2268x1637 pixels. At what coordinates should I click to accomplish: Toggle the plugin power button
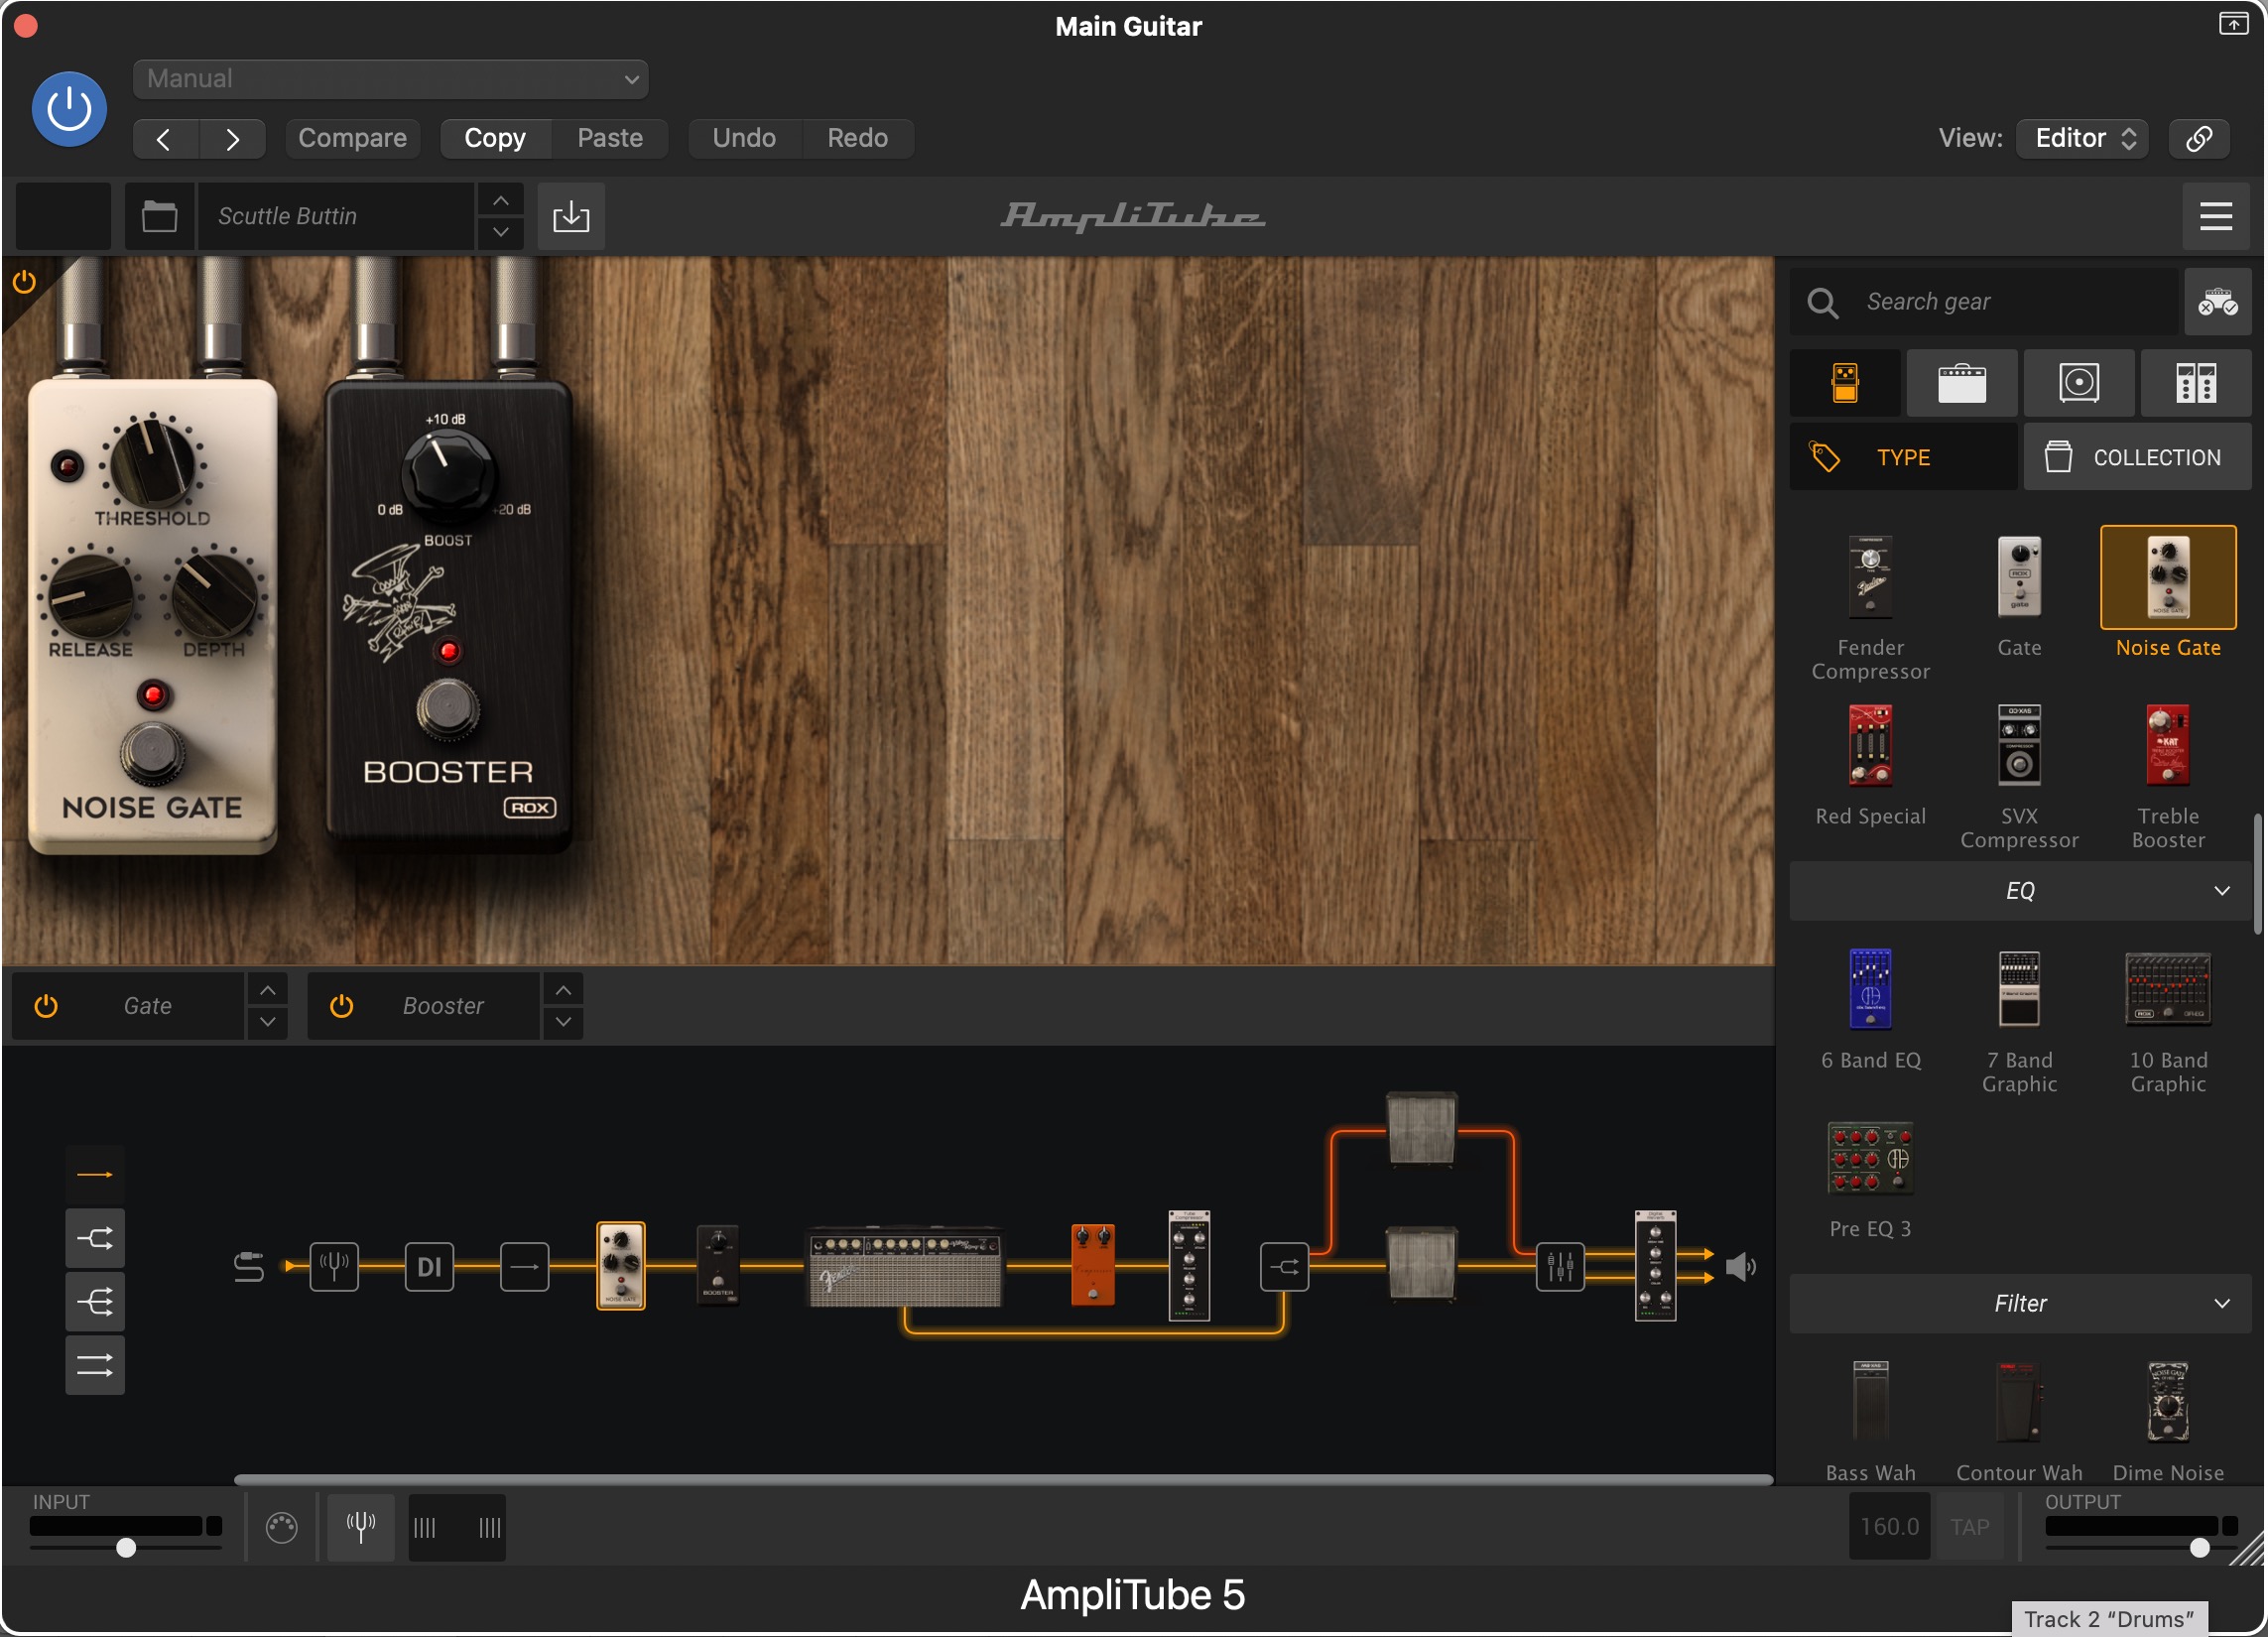pos(69,109)
